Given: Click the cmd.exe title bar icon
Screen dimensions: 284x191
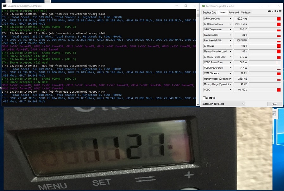Looking at the screenshot, I should point(4,6).
